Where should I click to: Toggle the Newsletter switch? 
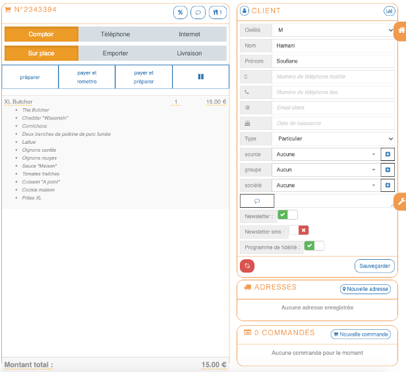click(x=287, y=215)
